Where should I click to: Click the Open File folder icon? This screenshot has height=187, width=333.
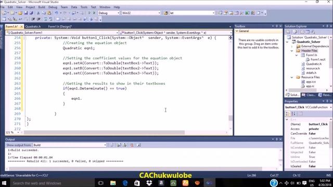click(x=20, y=13)
